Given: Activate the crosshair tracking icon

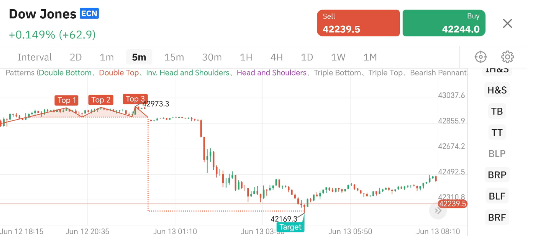Looking at the screenshot, I should click(480, 57).
